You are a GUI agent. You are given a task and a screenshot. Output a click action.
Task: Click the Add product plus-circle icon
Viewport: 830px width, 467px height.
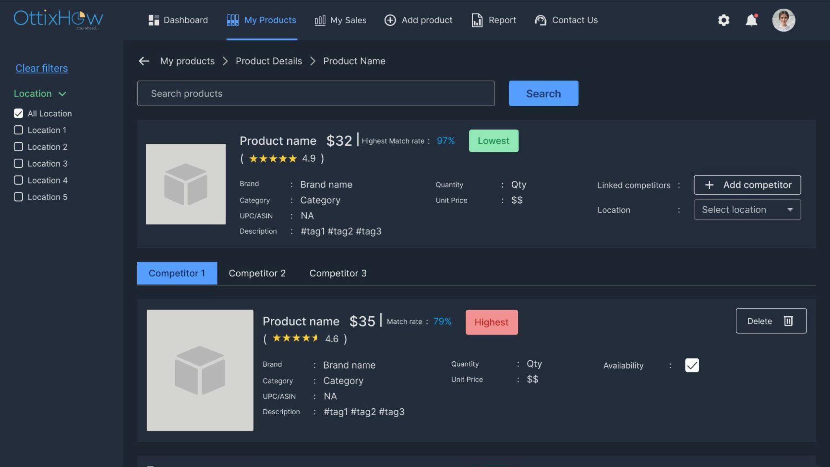390,20
